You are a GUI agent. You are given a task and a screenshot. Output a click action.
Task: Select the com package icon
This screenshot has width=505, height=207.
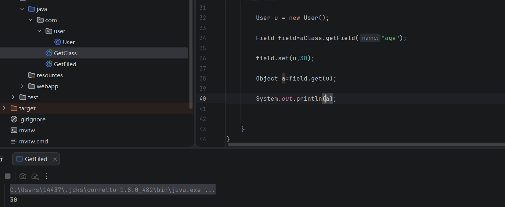tap(40, 20)
